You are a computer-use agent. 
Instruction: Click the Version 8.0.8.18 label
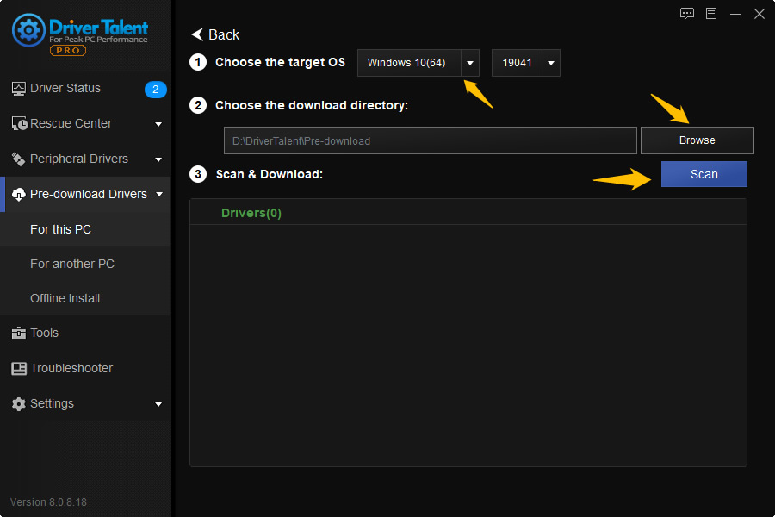click(x=48, y=502)
